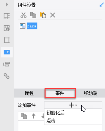The image size is (105, 131).
Task: Switch to the 属性 tab
Action: coord(29,93)
